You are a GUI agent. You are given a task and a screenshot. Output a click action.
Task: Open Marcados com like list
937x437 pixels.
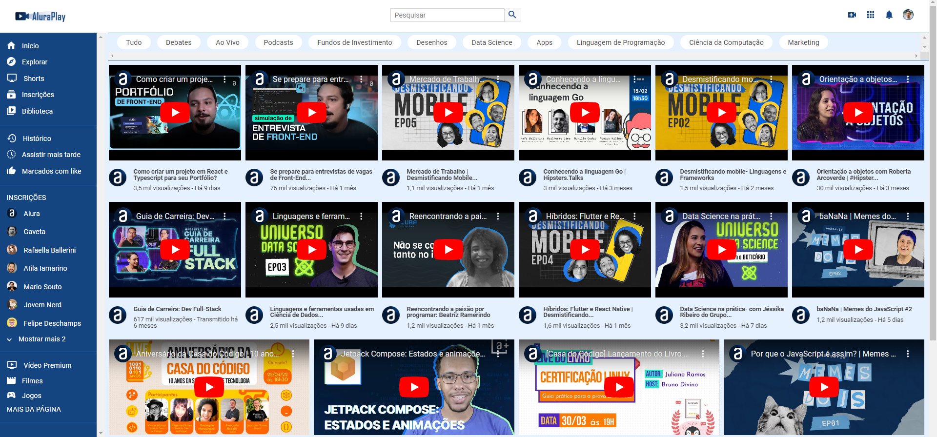click(51, 171)
